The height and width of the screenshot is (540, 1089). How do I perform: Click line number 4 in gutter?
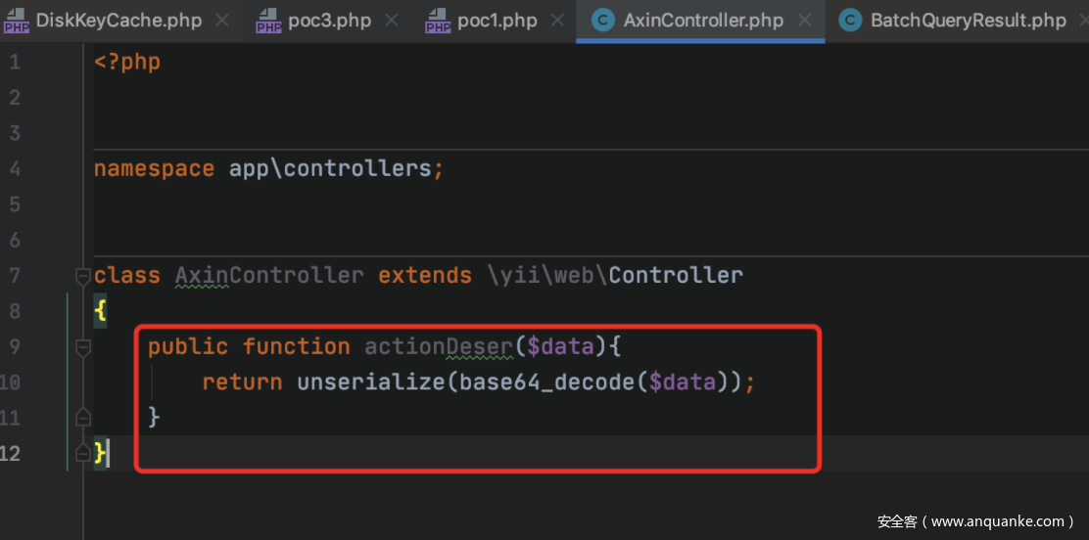point(15,169)
